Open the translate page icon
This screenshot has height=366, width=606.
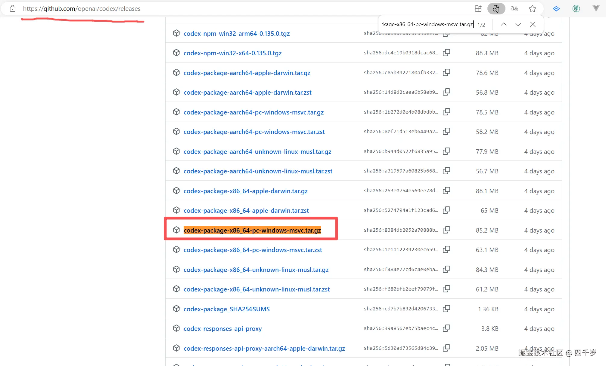click(x=514, y=8)
